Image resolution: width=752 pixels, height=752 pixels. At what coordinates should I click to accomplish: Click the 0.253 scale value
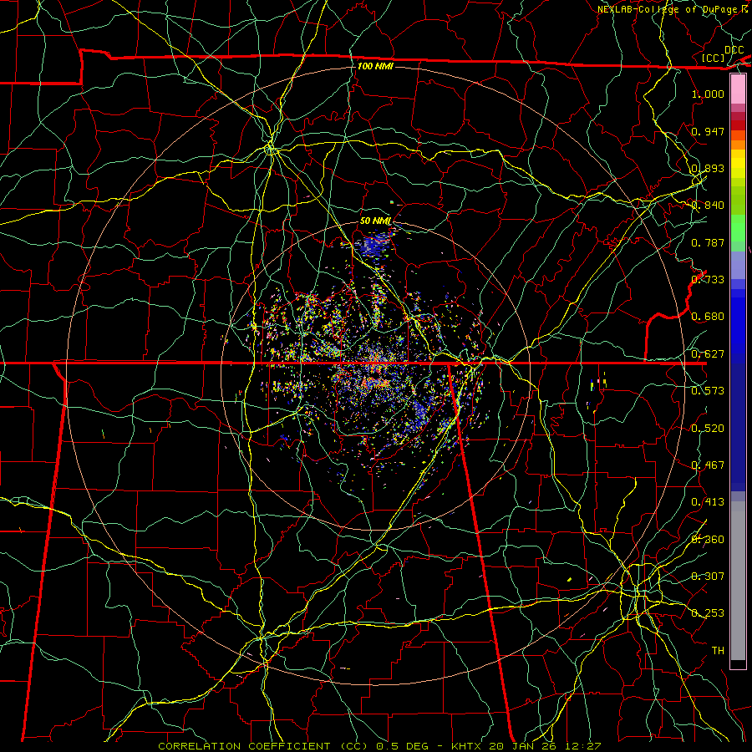pyautogui.click(x=708, y=613)
